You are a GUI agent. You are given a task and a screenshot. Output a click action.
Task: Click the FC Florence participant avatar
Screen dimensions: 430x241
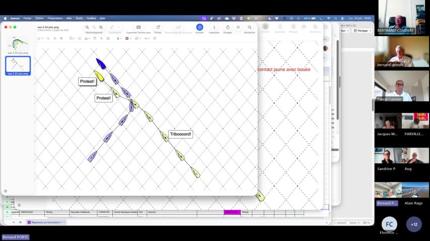point(389,224)
